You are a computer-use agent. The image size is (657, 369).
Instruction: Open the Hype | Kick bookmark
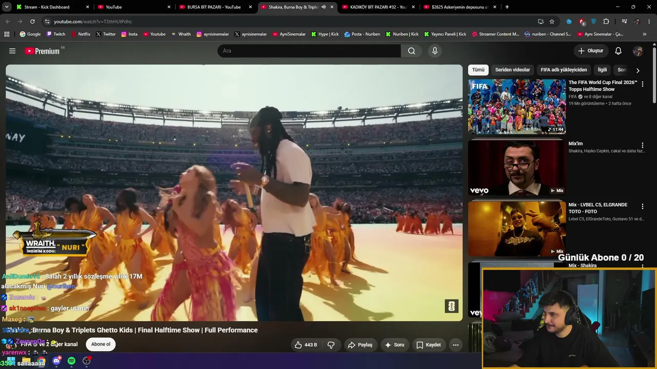coord(324,34)
